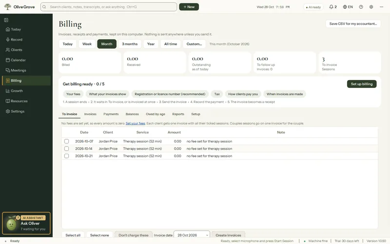Open the more options ellipsis menu

[381, 7]
